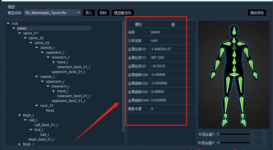Click the gray upper chest bone on mannequin
273x150 pixels.
point(234,47)
